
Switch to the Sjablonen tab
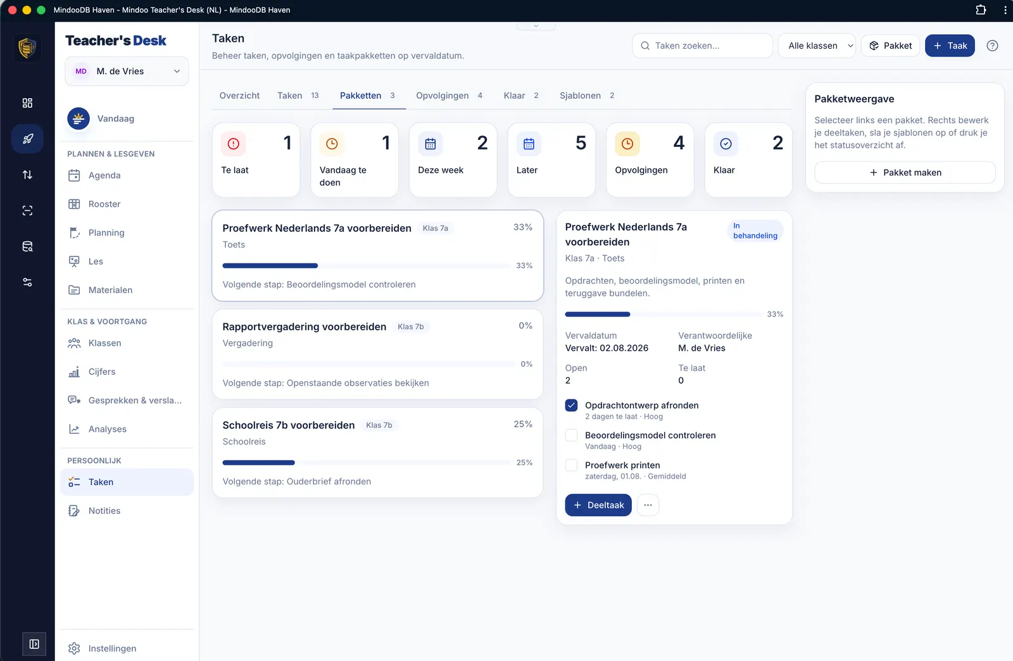[587, 96]
